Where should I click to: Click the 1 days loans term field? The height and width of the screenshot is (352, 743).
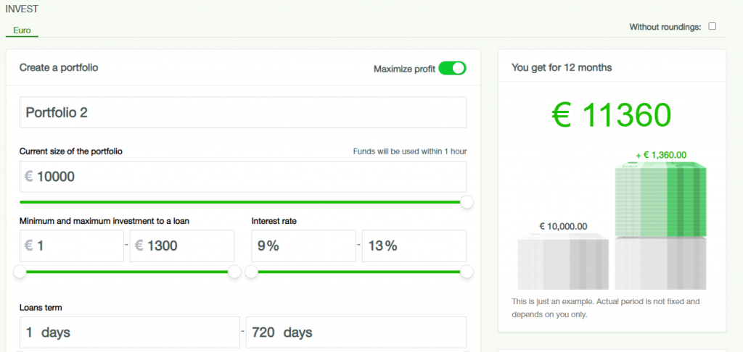pyautogui.click(x=129, y=332)
